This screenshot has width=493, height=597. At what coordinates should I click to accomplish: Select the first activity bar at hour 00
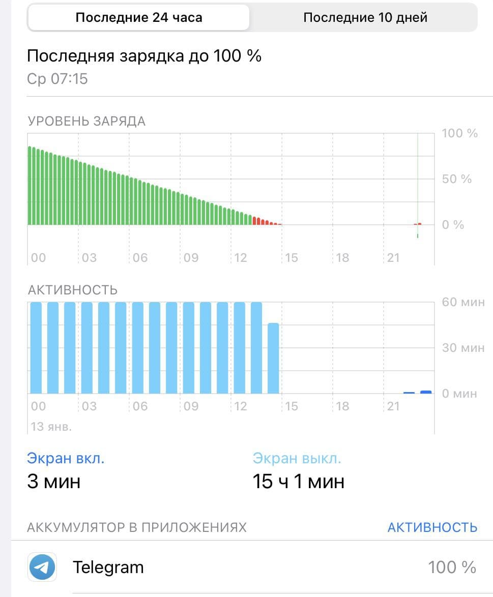click(36, 348)
